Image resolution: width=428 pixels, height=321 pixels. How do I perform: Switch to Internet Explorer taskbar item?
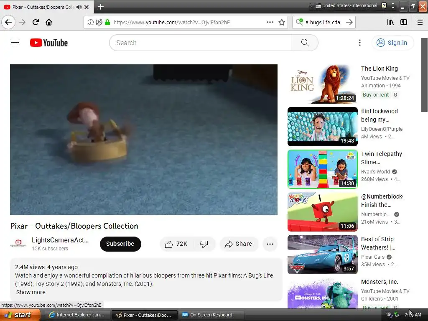tap(77, 315)
